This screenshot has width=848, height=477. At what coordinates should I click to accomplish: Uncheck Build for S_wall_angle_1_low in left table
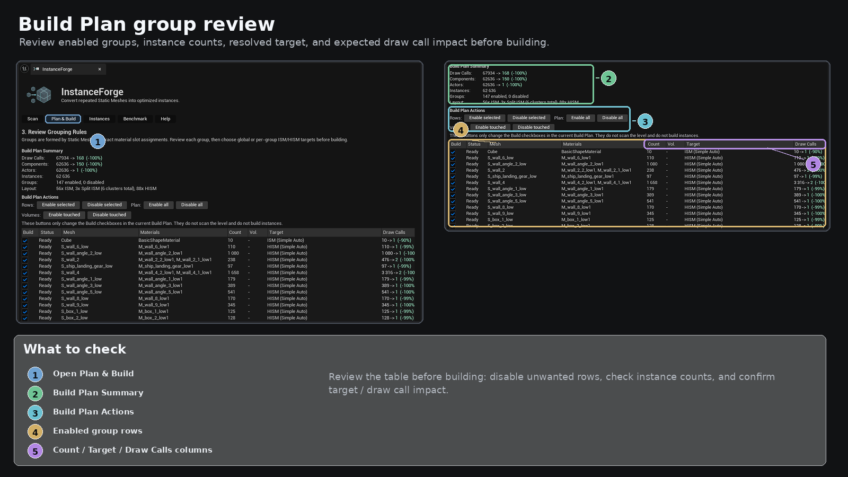pyautogui.click(x=25, y=279)
